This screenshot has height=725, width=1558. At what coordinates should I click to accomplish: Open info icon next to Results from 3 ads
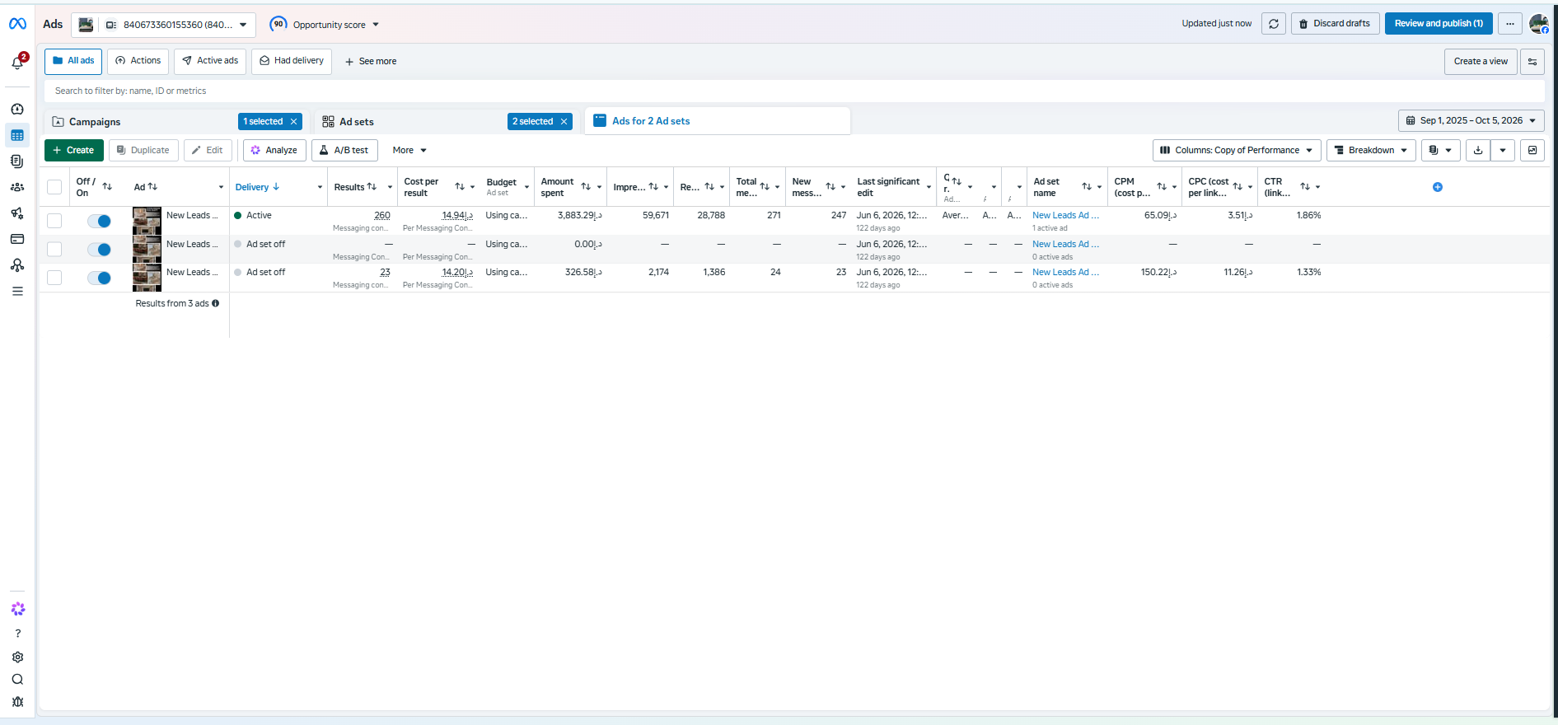click(x=216, y=303)
